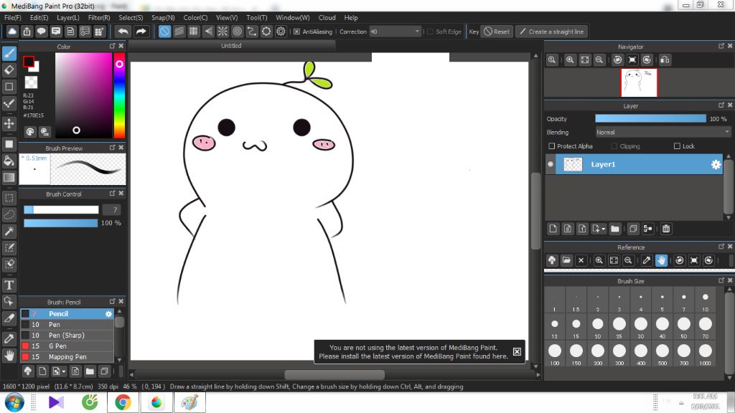This screenshot has height=413, width=735.
Task: Open Cloud menu
Action: pyautogui.click(x=327, y=17)
